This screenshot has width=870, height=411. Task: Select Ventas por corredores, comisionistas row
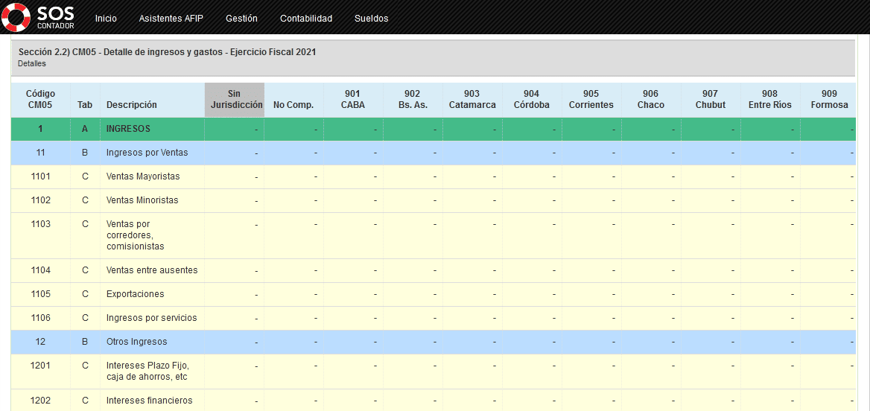(x=135, y=235)
